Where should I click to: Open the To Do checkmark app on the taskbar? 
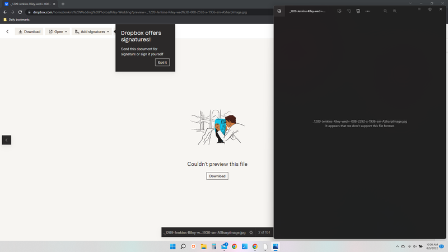pos(245,246)
